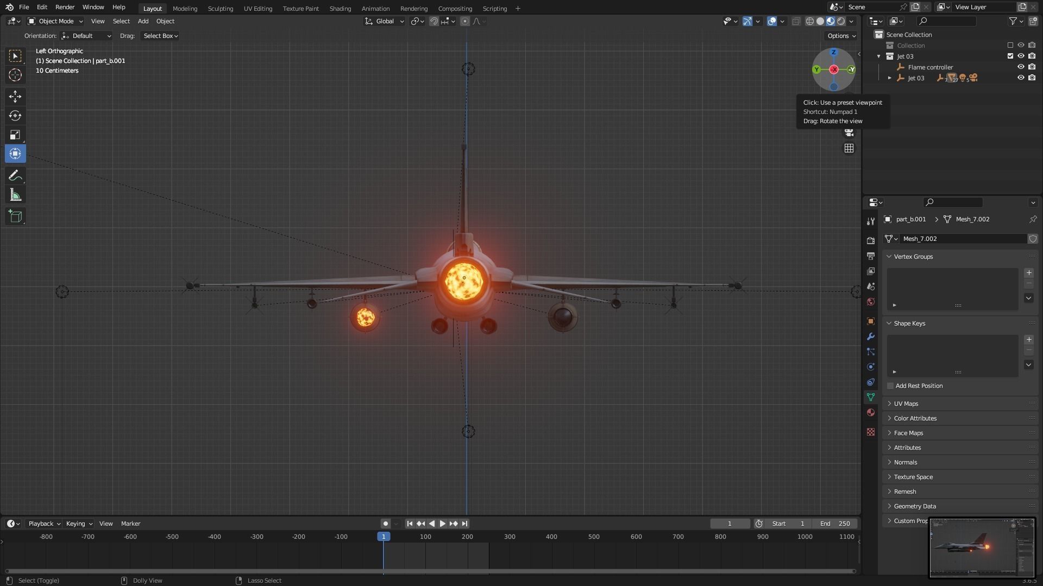
Task: Open the Object Mode dropdown
Action: [56, 21]
